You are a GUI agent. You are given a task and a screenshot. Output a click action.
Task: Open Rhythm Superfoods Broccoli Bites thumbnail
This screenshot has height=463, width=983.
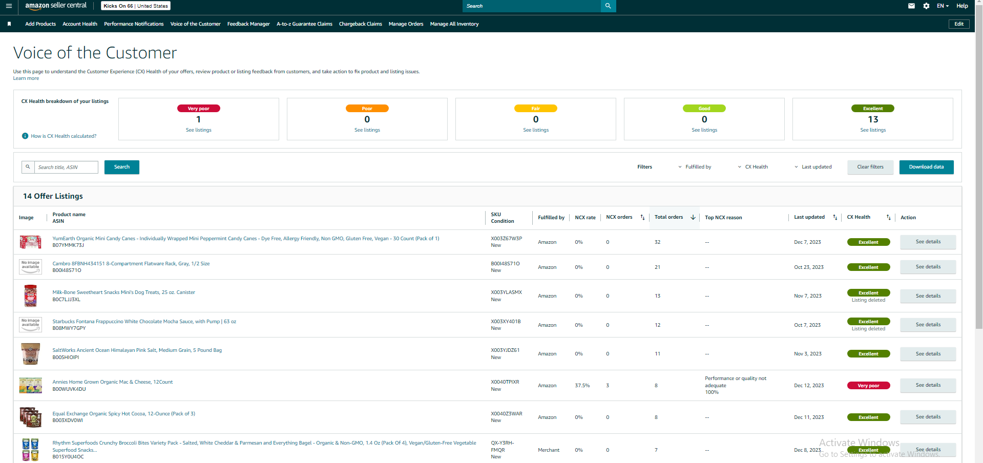pyautogui.click(x=31, y=450)
